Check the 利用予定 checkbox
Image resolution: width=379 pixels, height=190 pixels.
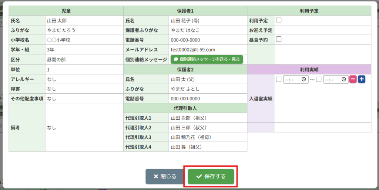click(x=279, y=20)
